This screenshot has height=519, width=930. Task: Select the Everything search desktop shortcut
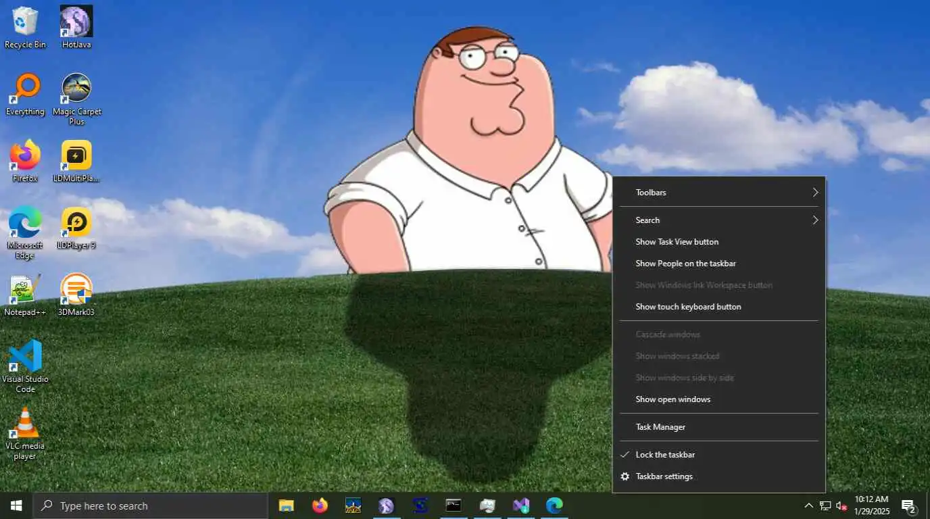[x=25, y=95]
